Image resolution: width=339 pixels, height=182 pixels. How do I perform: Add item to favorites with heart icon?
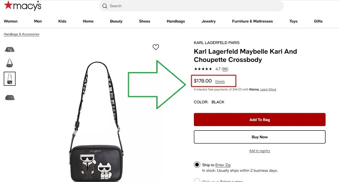(156, 47)
